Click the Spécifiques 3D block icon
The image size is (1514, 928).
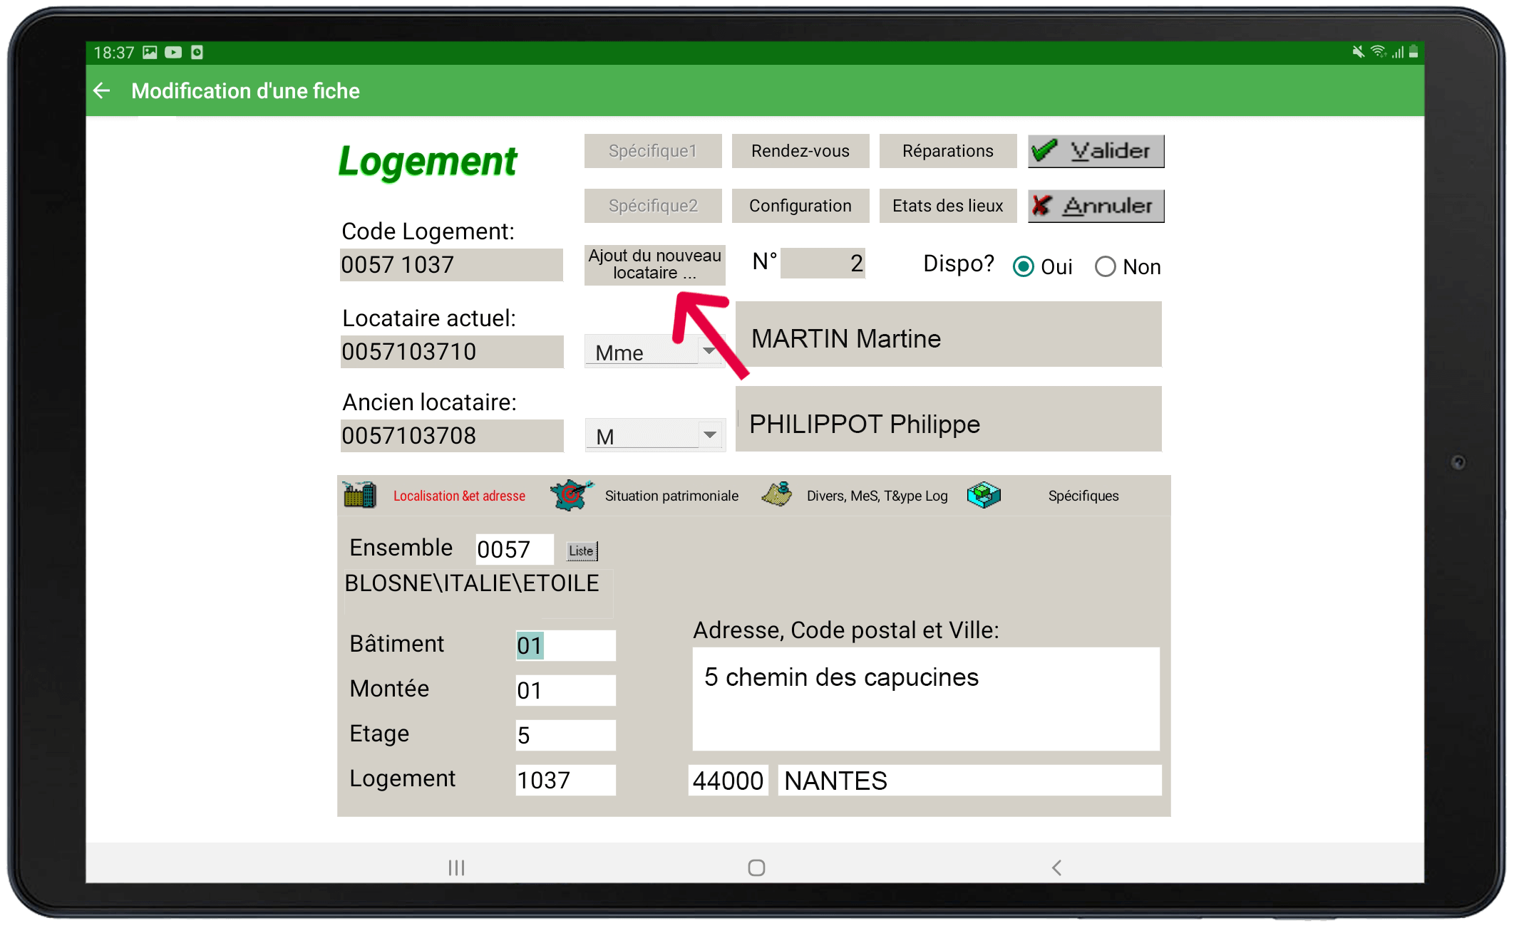pyautogui.click(x=984, y=494)
